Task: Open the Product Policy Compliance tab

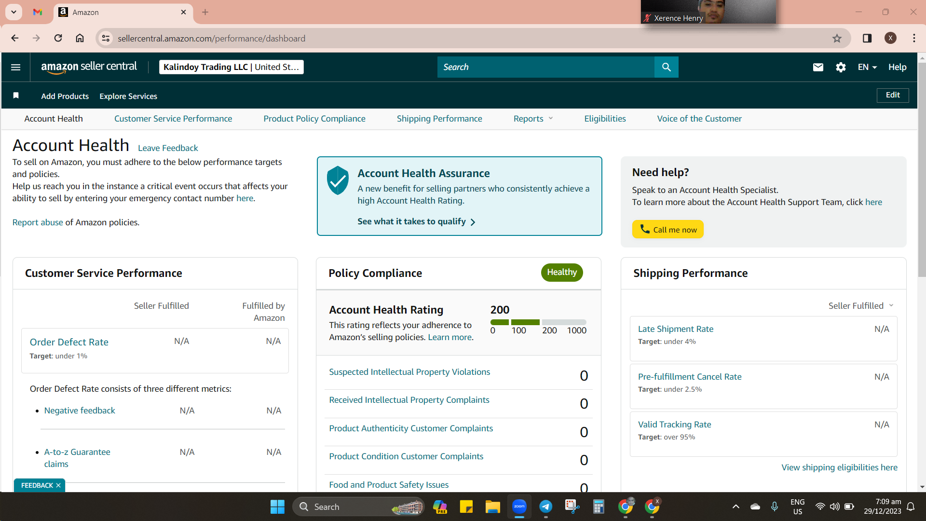Action: (x=314, y=119)
